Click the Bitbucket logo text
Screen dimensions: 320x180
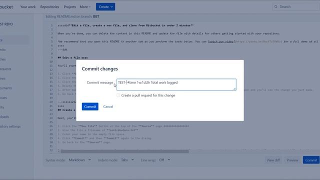pos(6,6)
